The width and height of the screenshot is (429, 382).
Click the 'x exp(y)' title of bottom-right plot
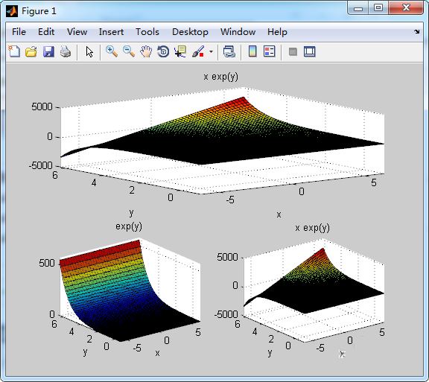[x=313, y=228]
